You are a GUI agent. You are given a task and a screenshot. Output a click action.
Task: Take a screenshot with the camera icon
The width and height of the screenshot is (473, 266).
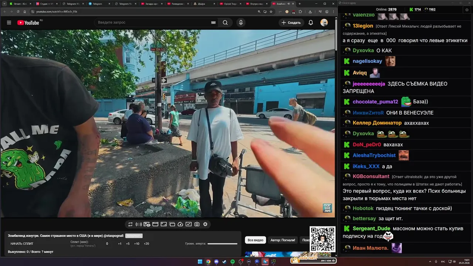click(x=197, y=224)
